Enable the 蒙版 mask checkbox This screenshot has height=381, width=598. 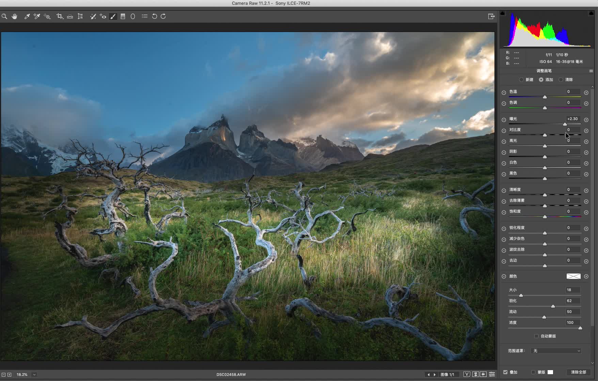[x=533, y=372]
